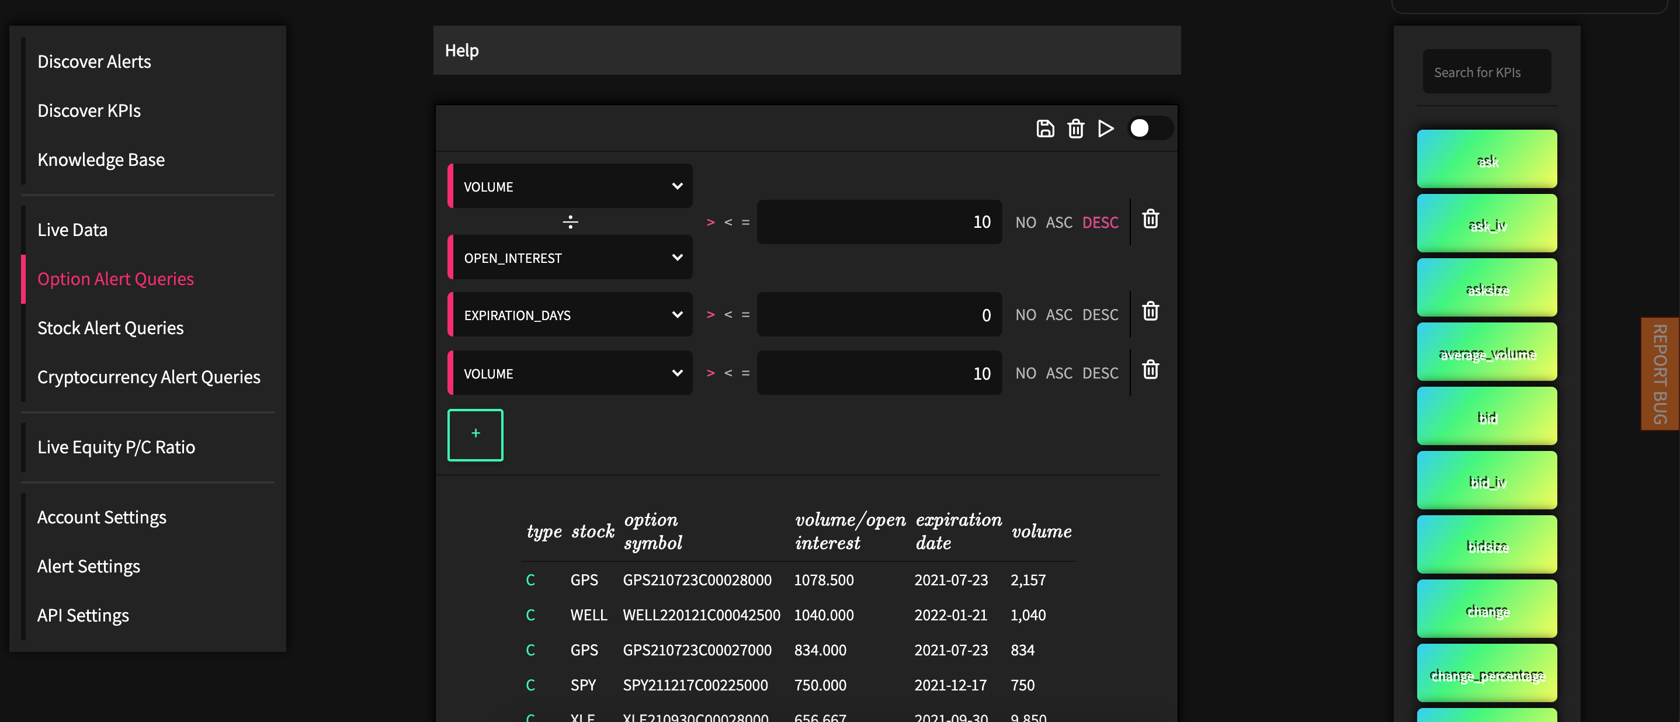This screenshot has width=1680, height=722.
Task: Select less-than operator for EXPIRATION_DAYS row
Action: (x=728, y=315)
